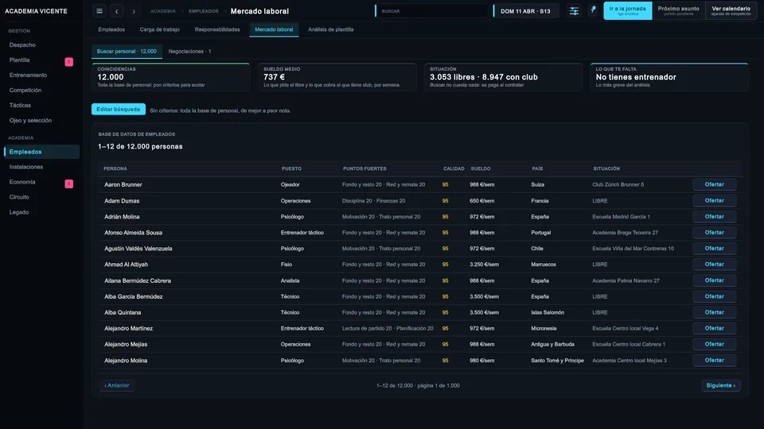Click ACADEMIA breadcrumb
The height and width of the screenshot is (429, 764).
coord(163,11)
